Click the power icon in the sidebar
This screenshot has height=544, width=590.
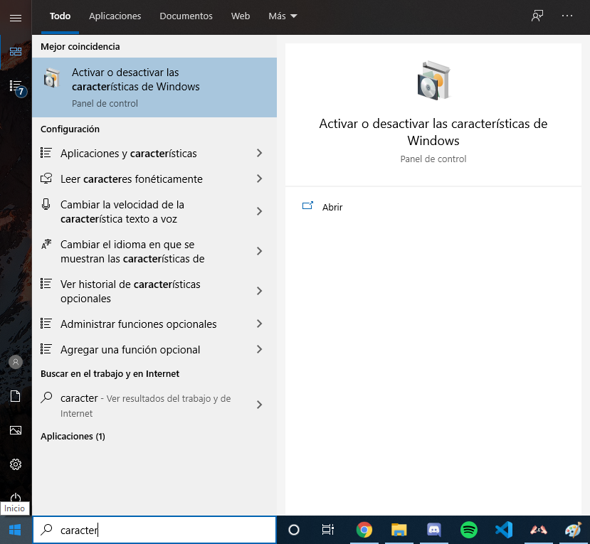point(15,498)
